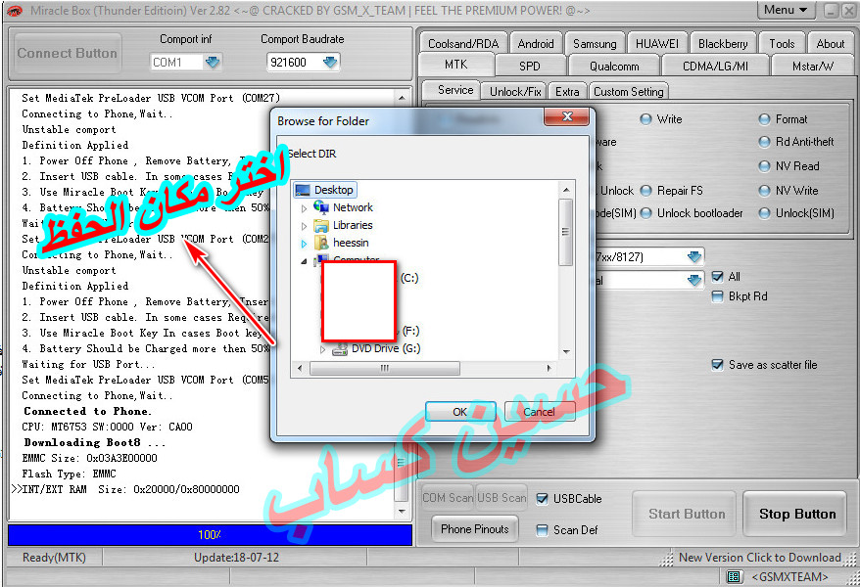Open the Comport inf COM1 dropdown

point(213,63)
